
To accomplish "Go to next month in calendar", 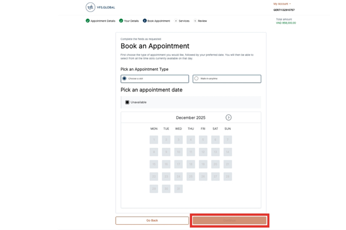I will coord(228,117).
